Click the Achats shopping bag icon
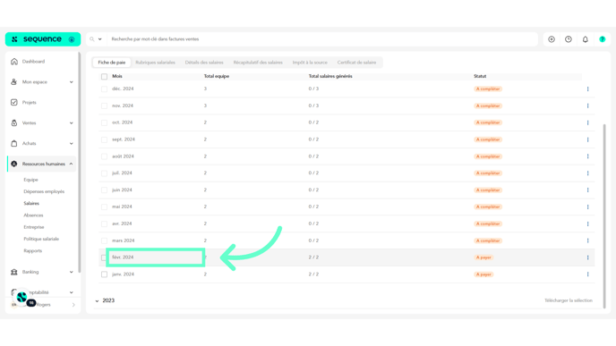 point(14,143)
